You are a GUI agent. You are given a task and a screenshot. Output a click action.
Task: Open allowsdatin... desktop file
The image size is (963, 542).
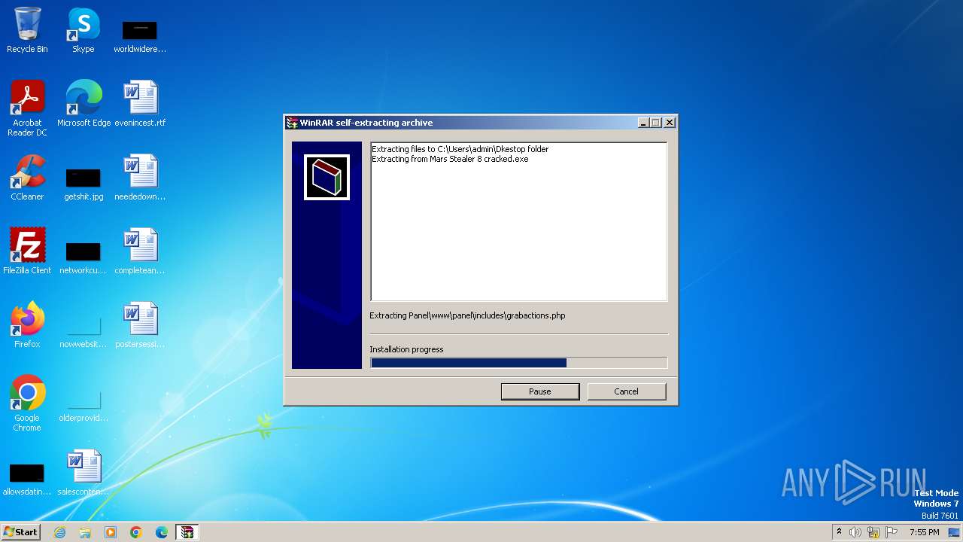pos(27,479)
